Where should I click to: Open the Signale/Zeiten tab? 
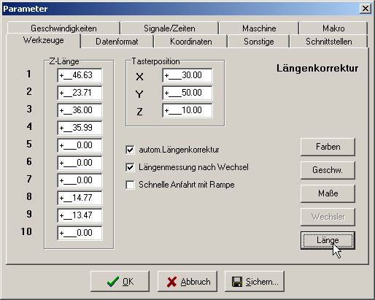[x=169, y=28]
